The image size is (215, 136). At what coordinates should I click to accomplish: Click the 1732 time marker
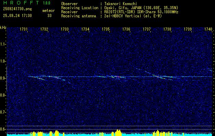tap(44, 29)
